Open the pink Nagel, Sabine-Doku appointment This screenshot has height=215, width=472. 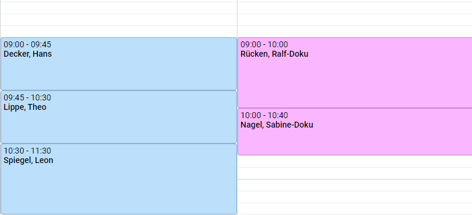[x=355, y=132]
